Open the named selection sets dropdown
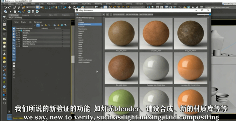236x121 pixels. pos(137,7)
